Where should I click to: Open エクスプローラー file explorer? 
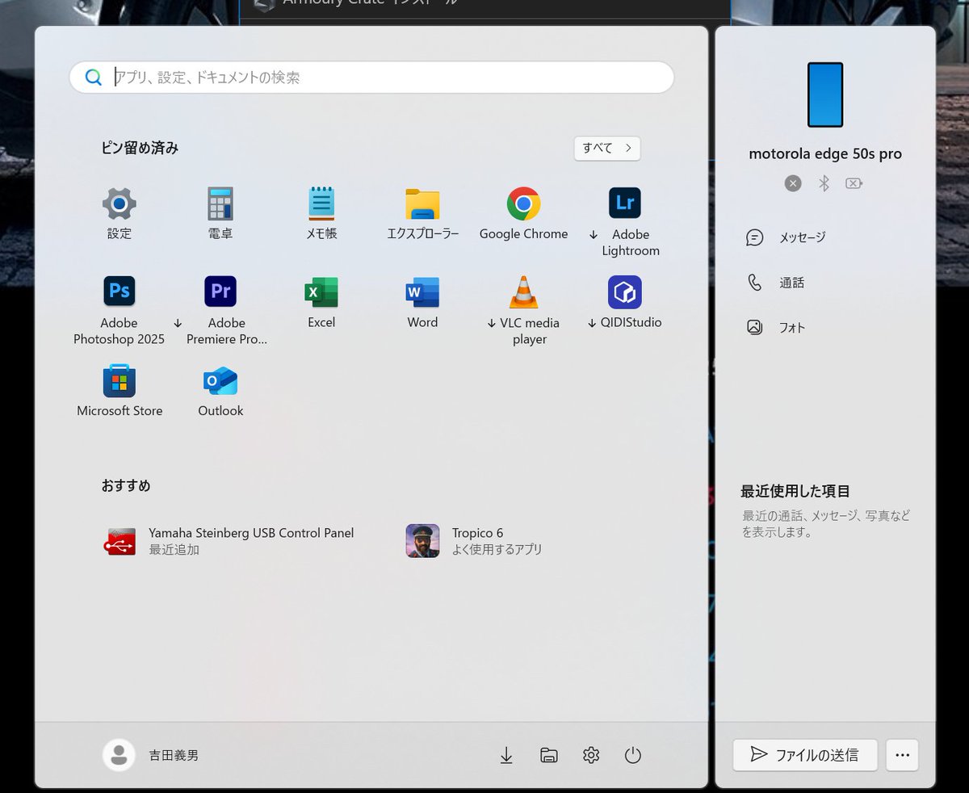422,213
